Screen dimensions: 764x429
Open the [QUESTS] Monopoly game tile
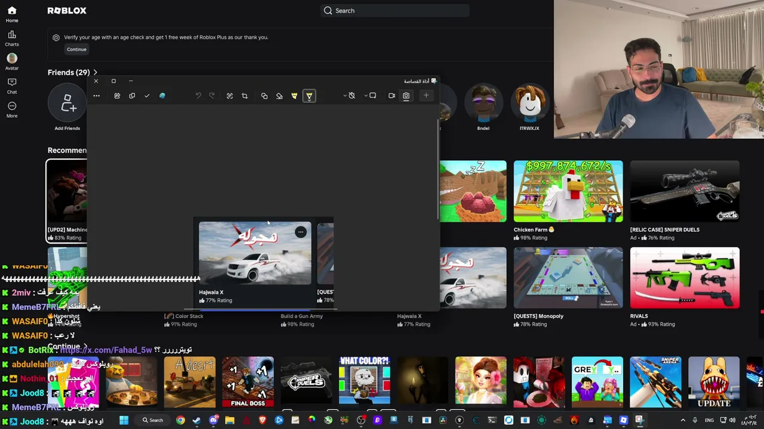pos(568,287)
